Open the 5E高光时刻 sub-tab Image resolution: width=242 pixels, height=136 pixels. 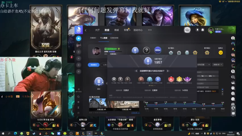pos(114,38)
